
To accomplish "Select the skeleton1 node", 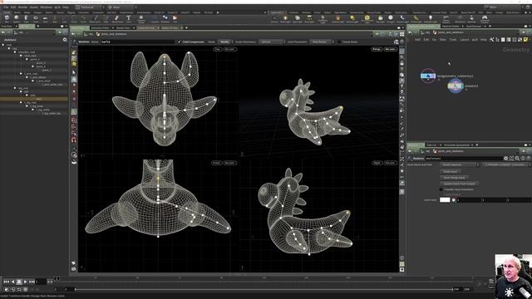I will coord(455,86).
